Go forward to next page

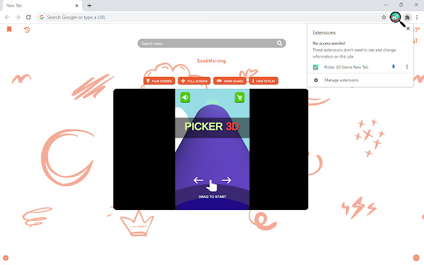[18, 17]
